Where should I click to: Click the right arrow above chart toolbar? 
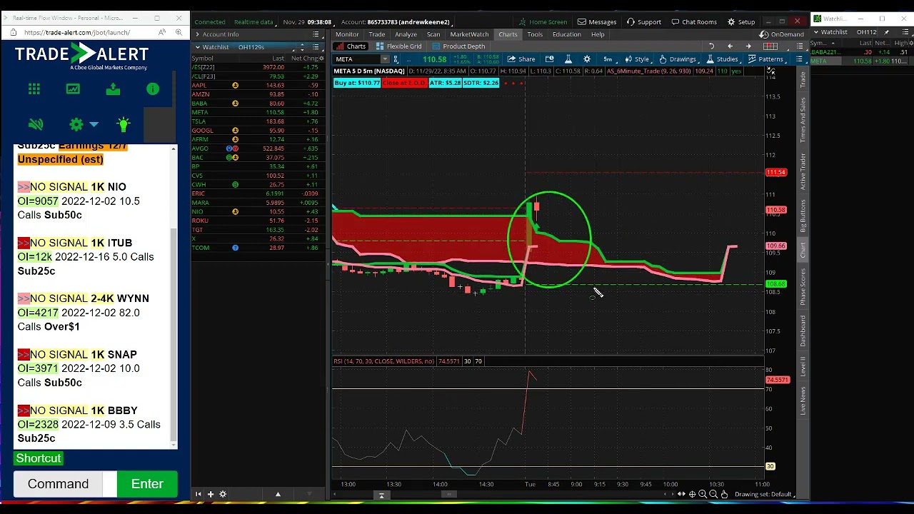tap(748, 46)
